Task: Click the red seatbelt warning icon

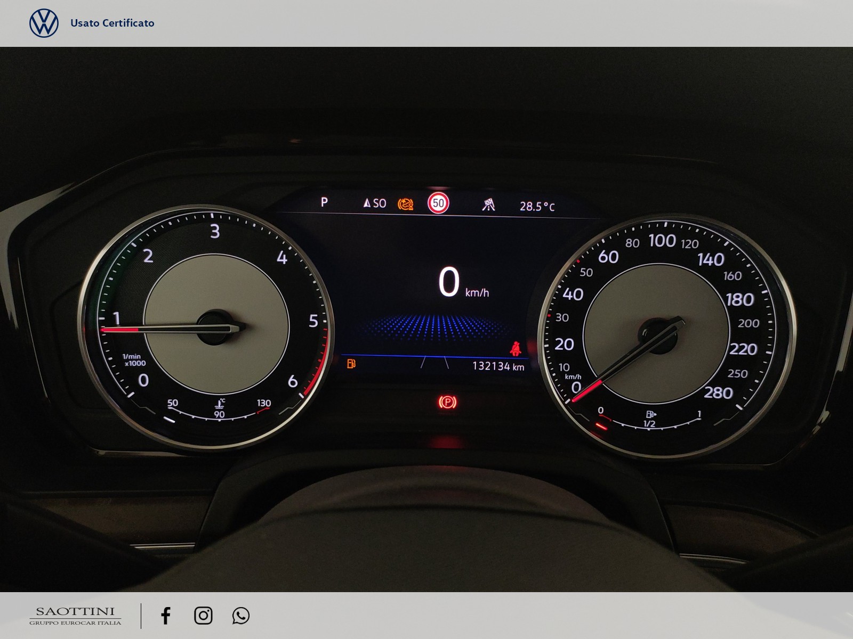Action: coord(515,348)
